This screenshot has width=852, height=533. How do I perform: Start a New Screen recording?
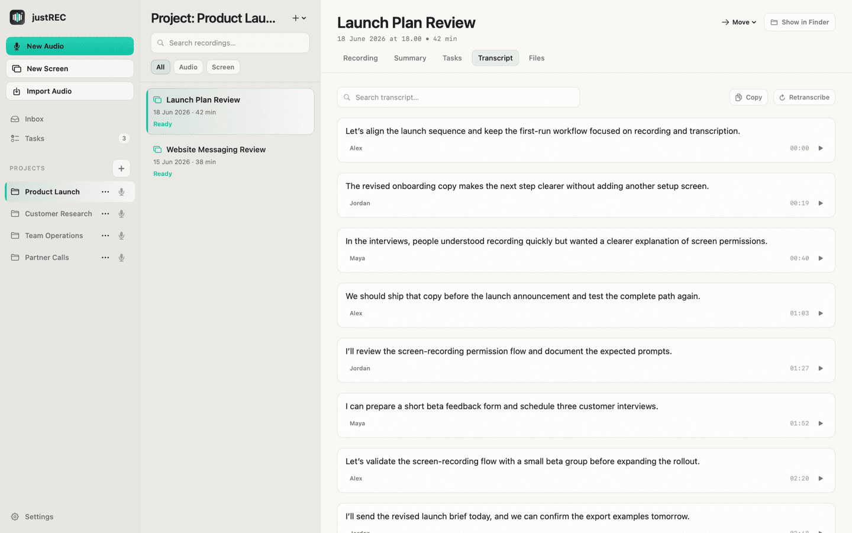point(70,69)
